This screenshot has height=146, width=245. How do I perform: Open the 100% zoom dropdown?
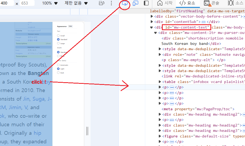point(50,3)
